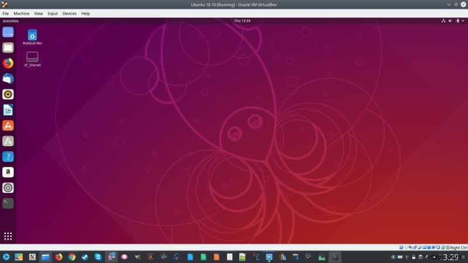
Task: Click the Ubuntu volume icon in top bar
Action: pos(450,21)
